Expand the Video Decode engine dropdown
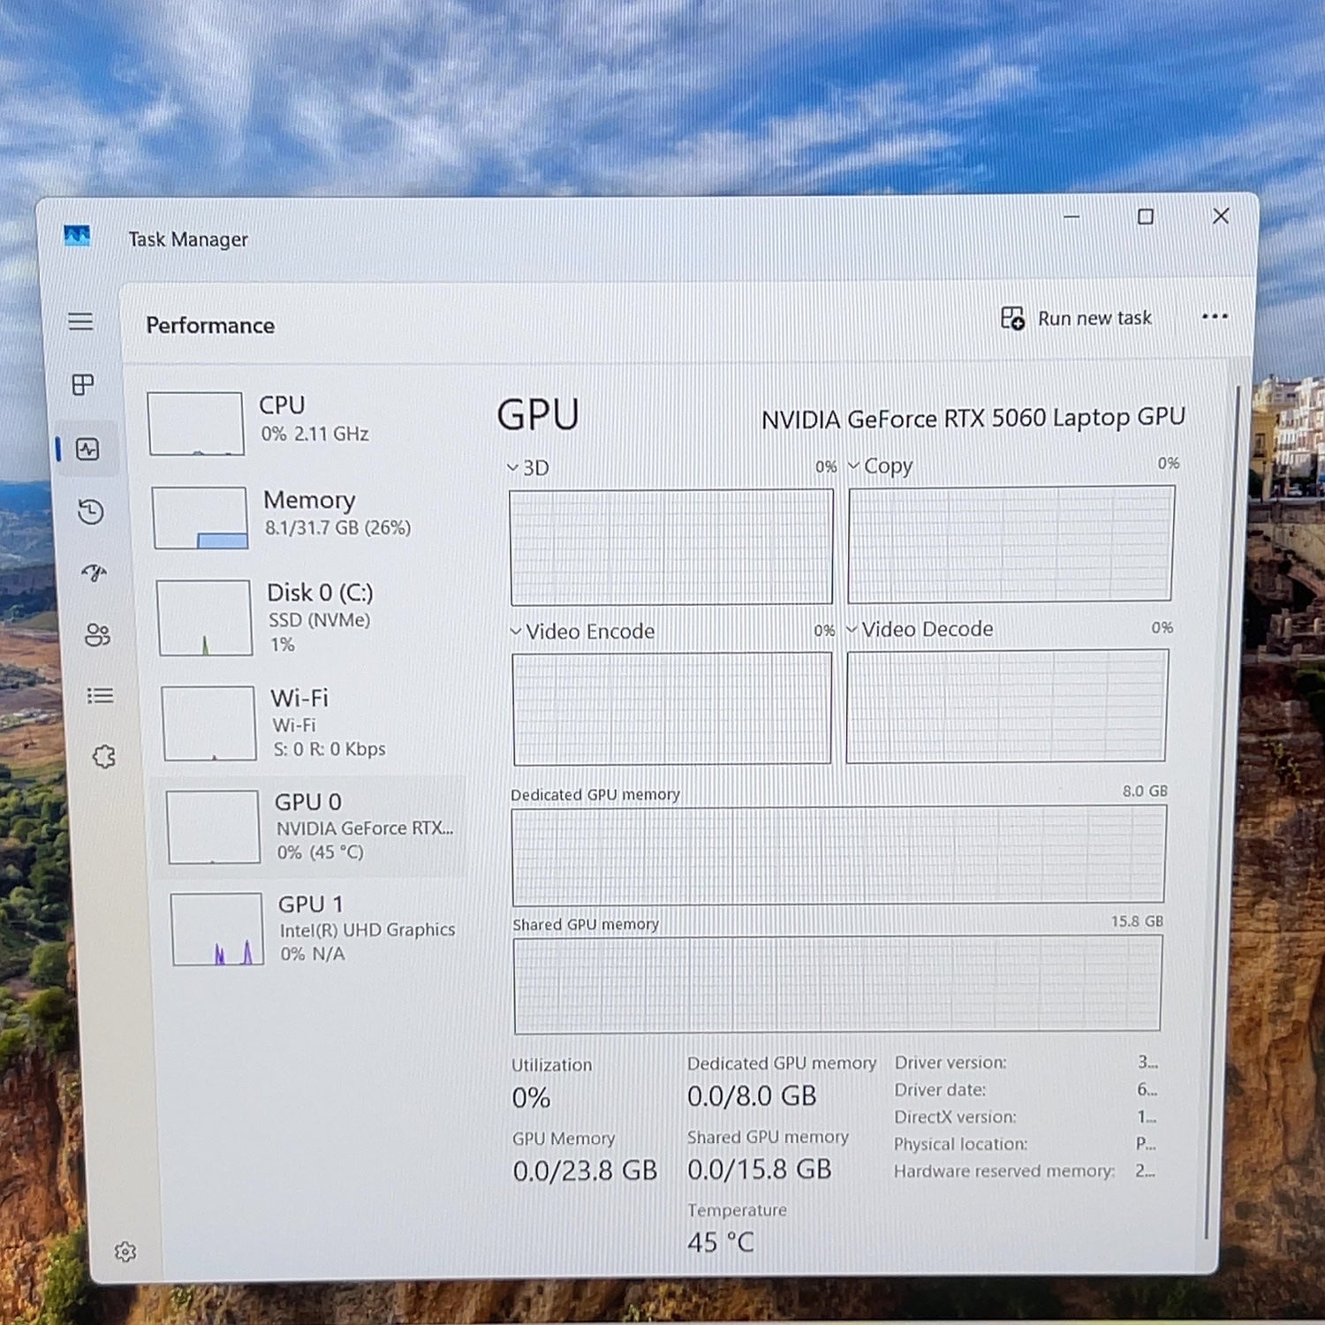 point(920,629)
